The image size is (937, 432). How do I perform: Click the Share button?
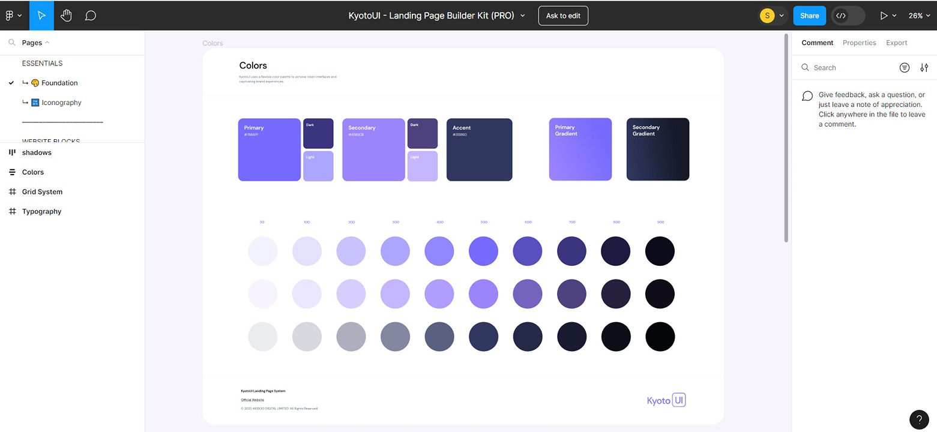809,15
